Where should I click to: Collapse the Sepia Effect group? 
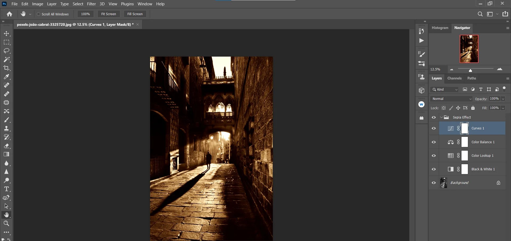coord(441,117)
